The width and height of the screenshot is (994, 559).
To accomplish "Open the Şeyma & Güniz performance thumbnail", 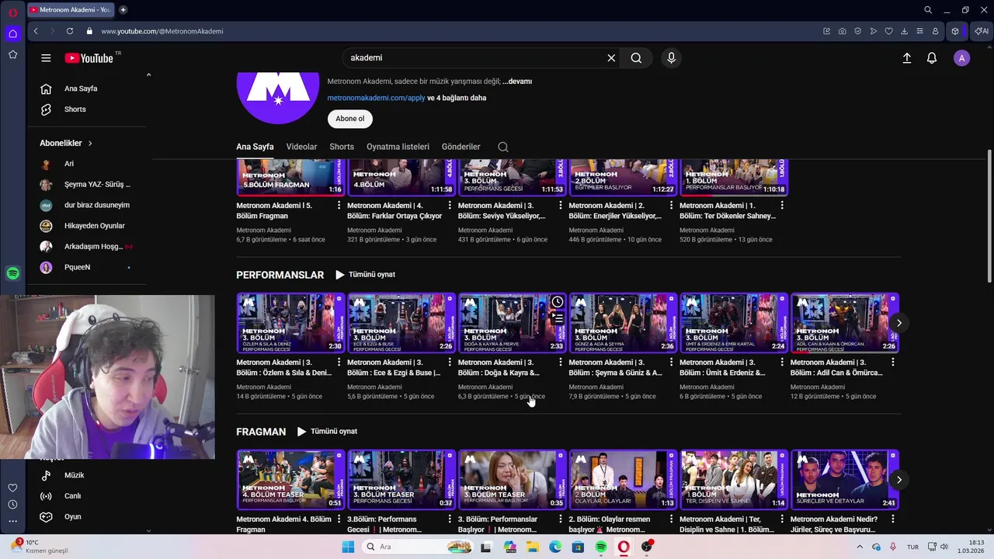I will 623,323.
